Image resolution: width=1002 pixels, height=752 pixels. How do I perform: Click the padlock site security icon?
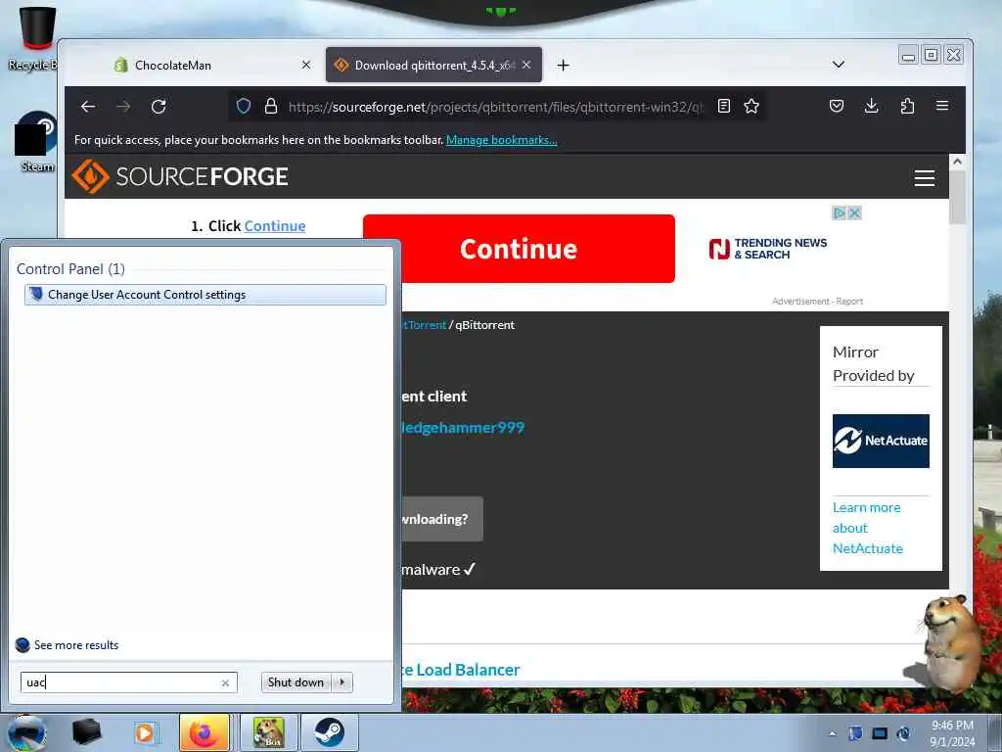click(271, 106)
